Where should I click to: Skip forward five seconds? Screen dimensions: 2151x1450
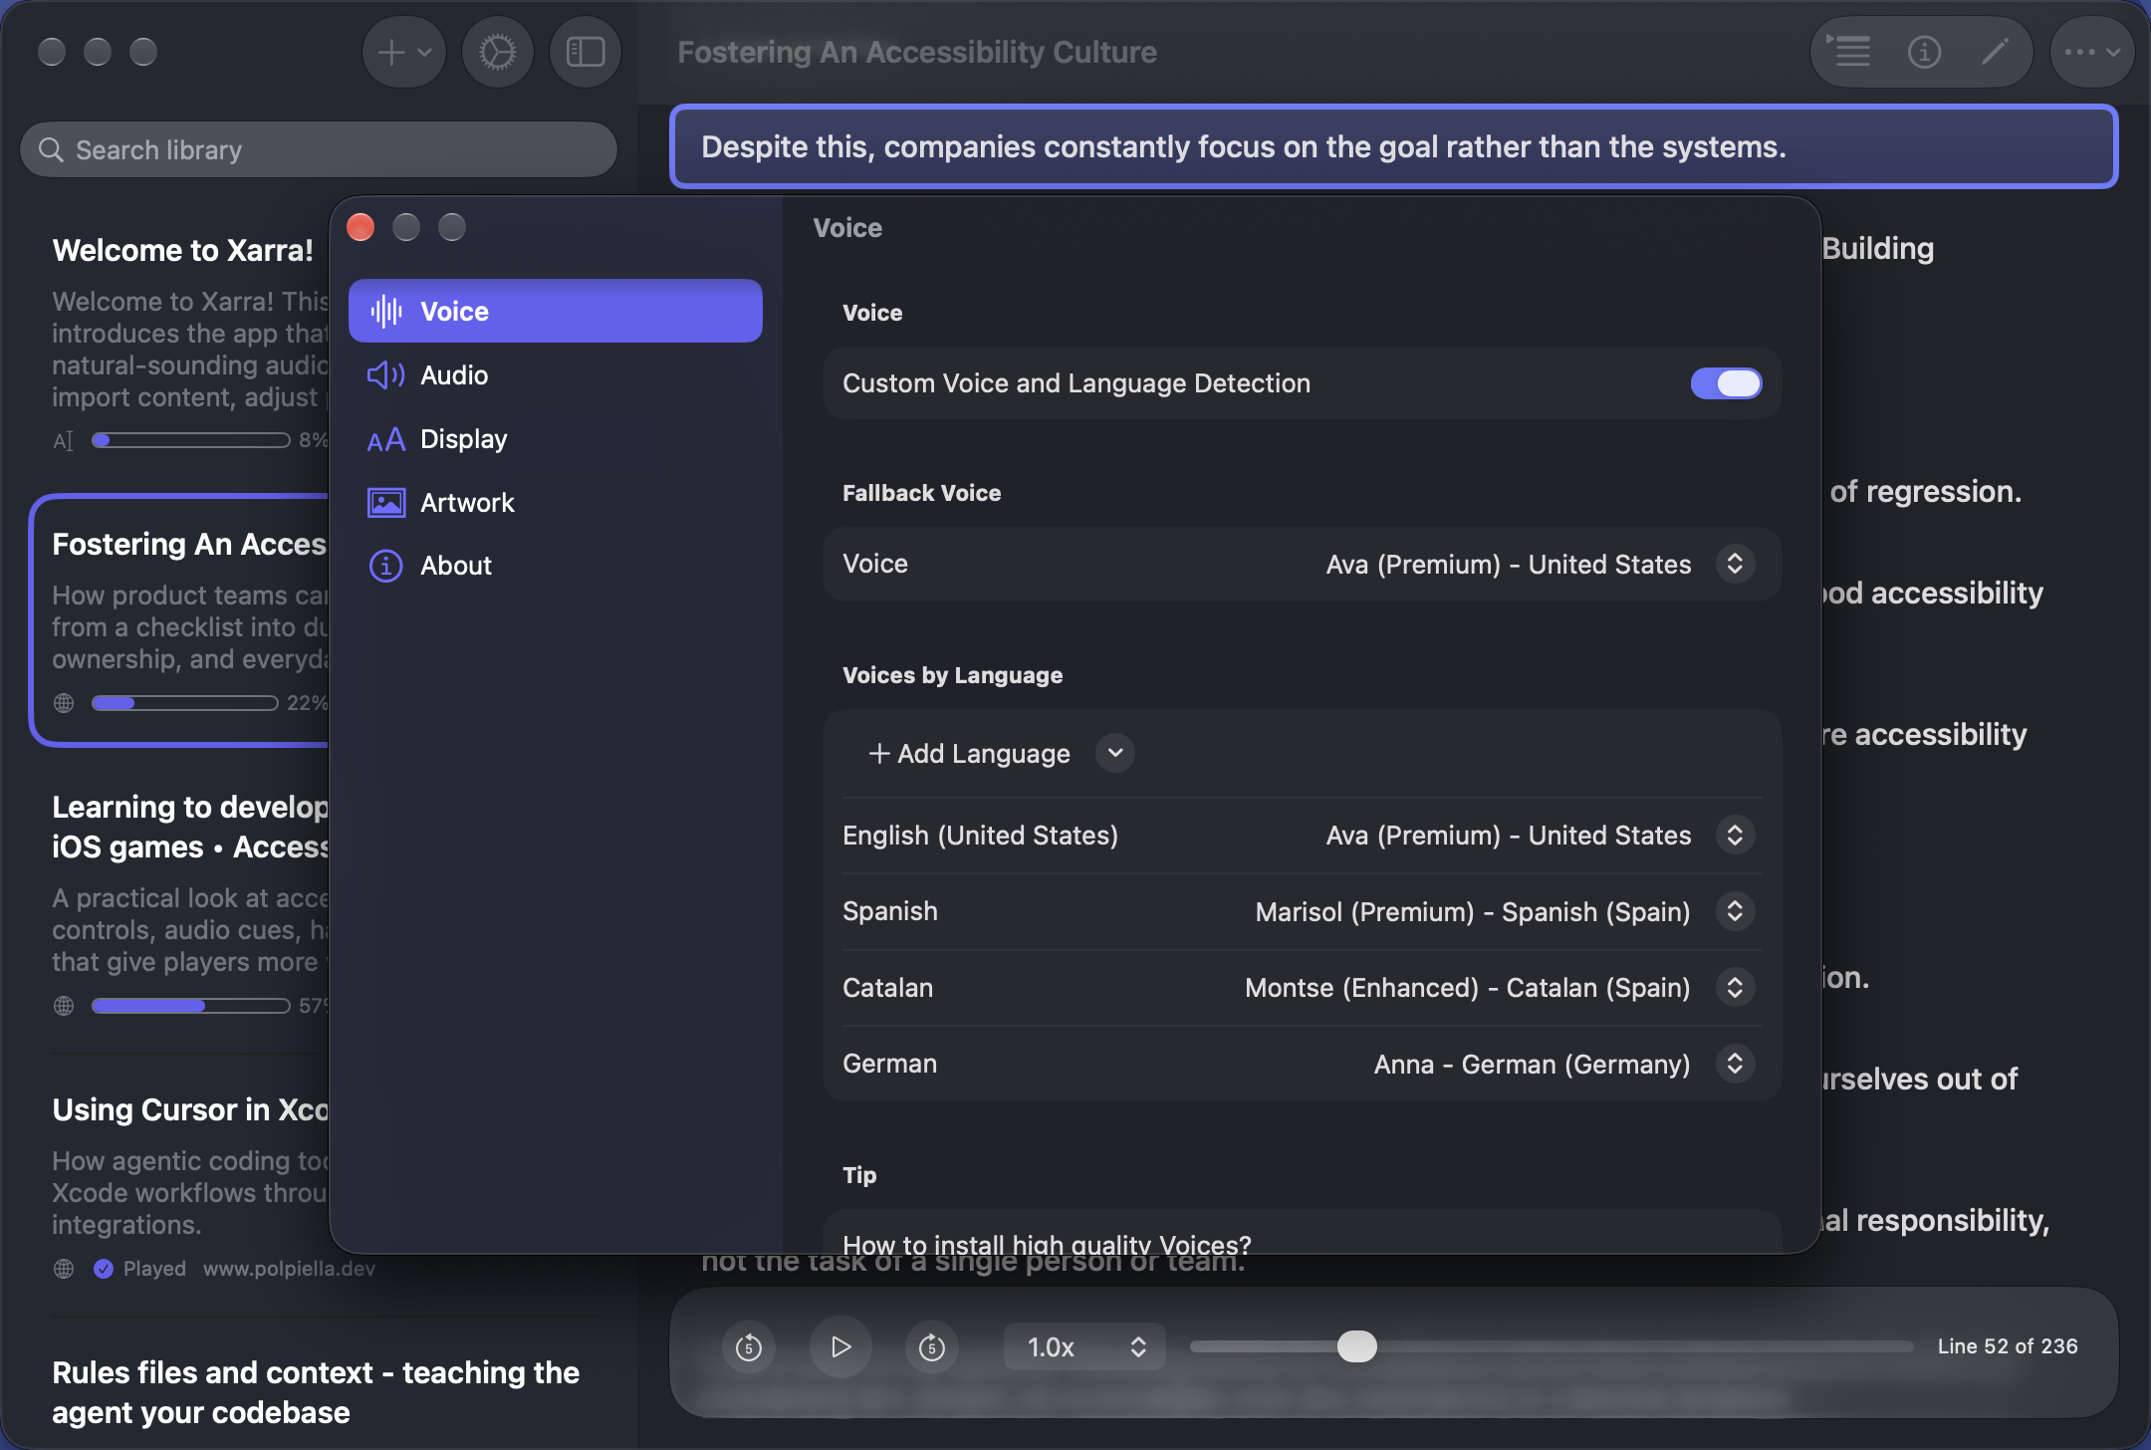tap(932, 1346)
